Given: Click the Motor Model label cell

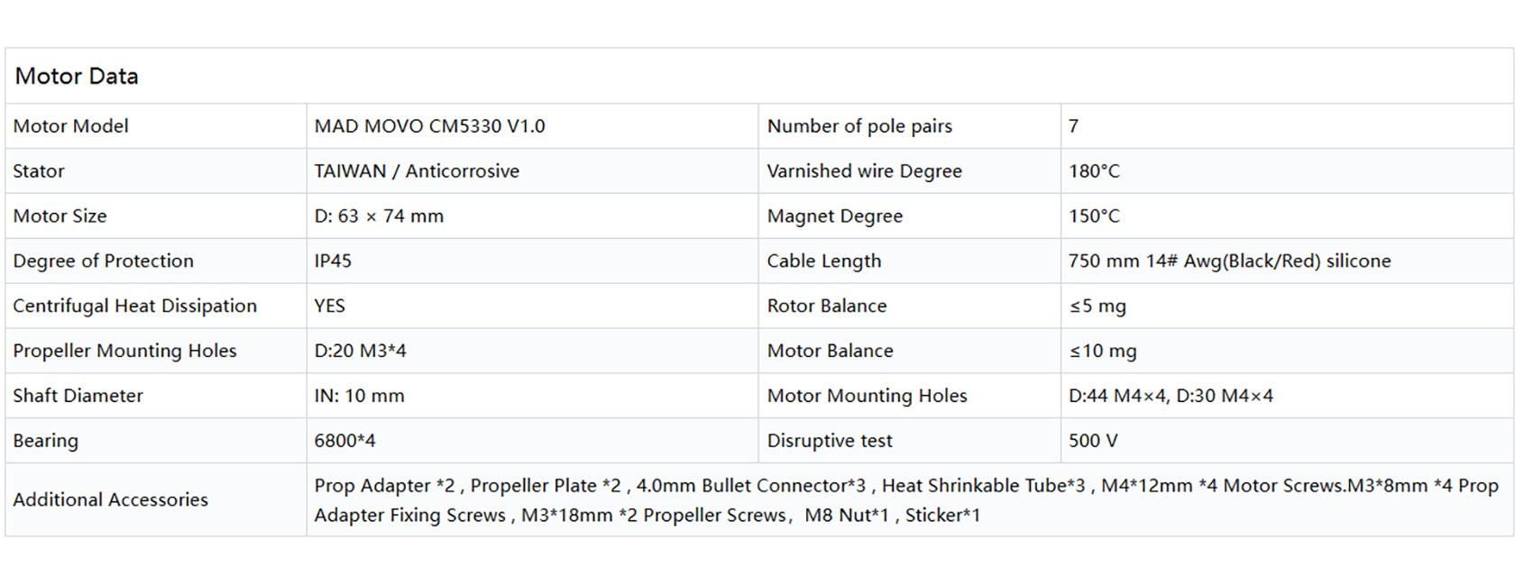Looking at the screenshot, I should click(x=71, y=126).
